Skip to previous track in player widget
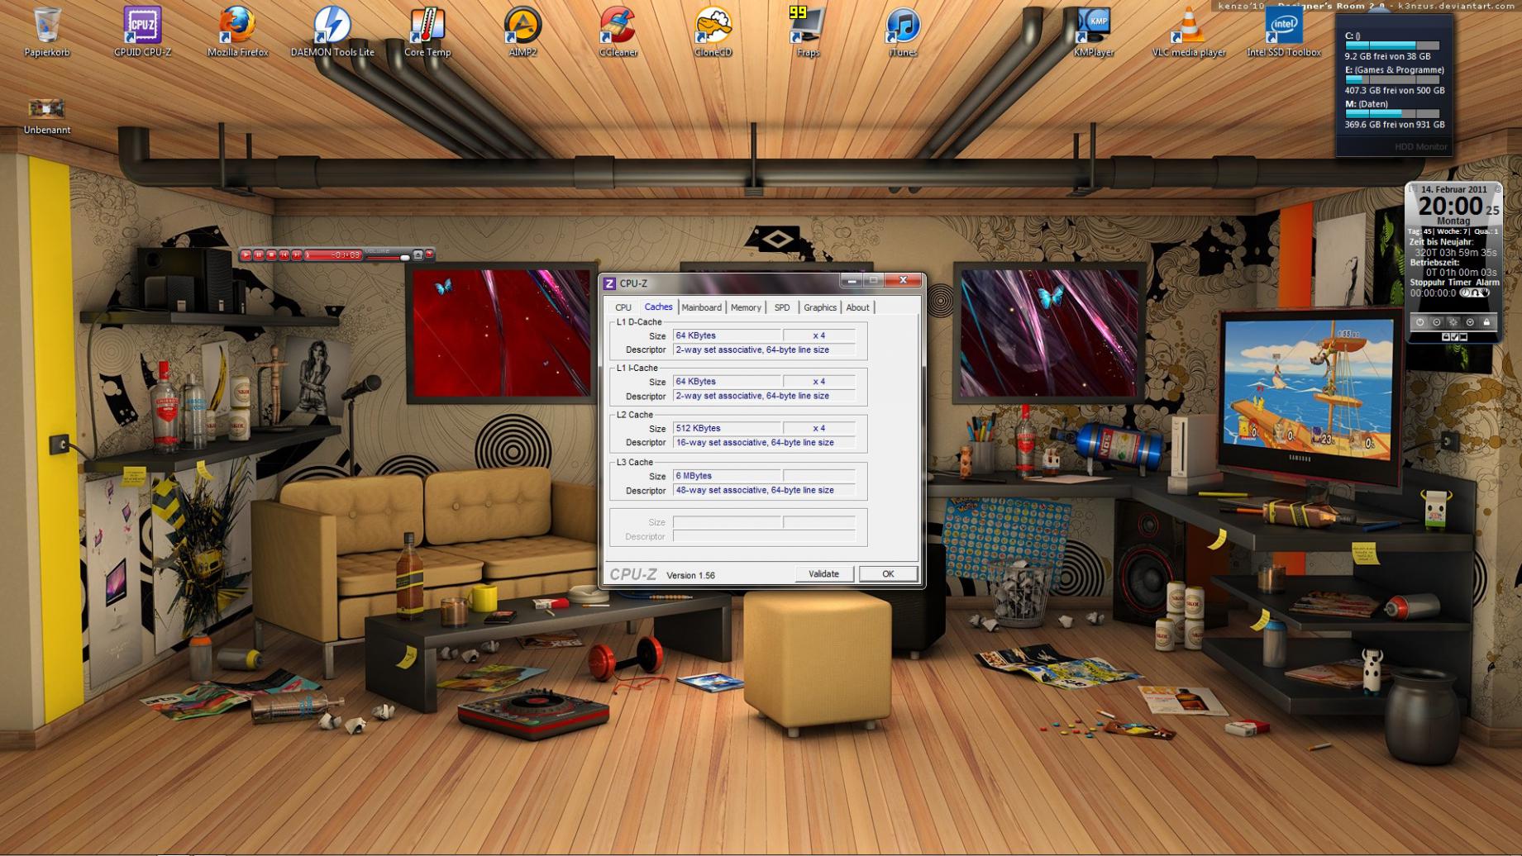 tap(284, 255)
